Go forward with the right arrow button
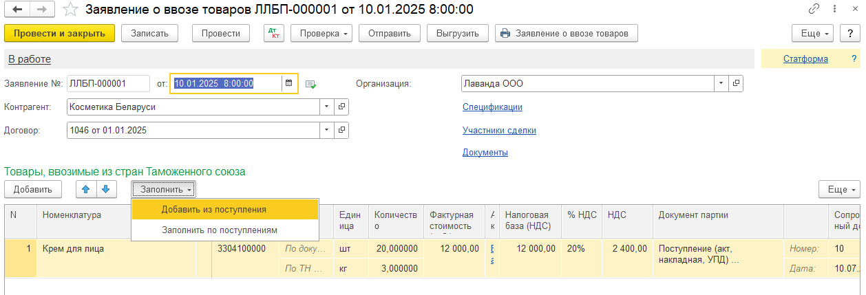The width and height of the screenshot is (866, 295). coord(41,10)
